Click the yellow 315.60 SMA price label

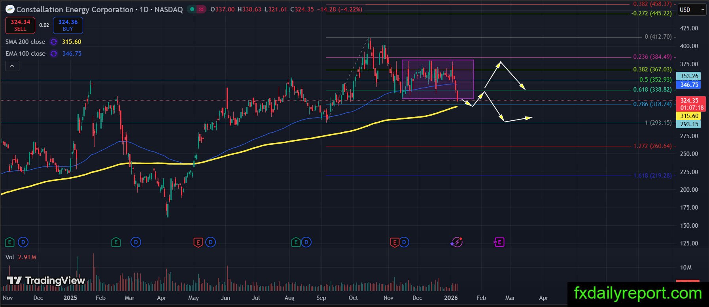pos(689,116)
